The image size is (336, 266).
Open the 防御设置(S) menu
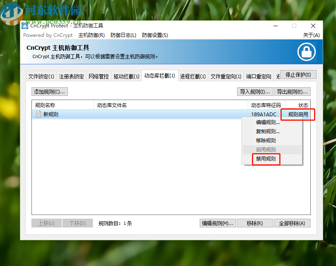(x=155, y=35)
